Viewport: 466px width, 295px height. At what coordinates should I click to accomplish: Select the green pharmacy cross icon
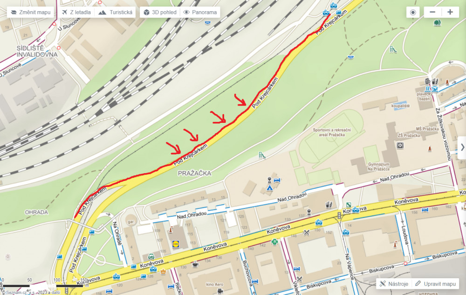(x=274, y=242)
